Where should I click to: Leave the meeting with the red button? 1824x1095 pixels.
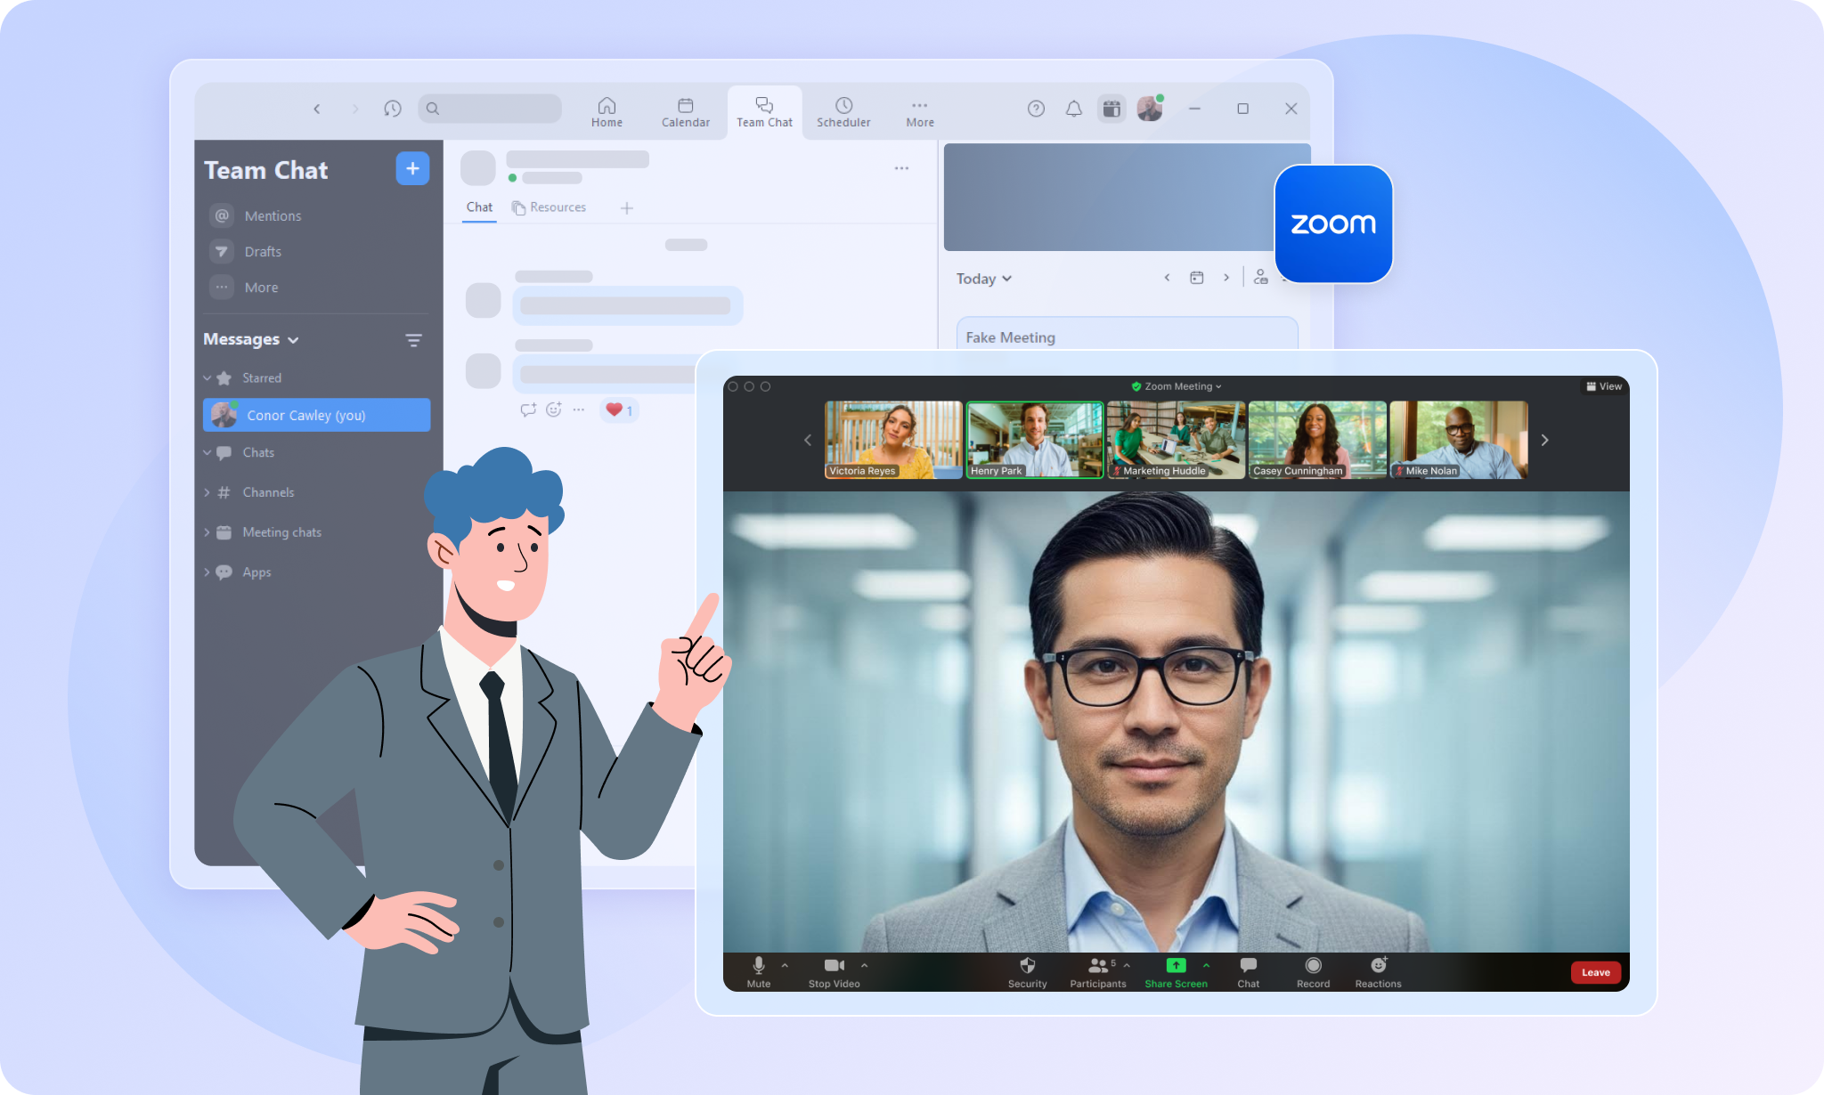(x=1595, y=972)
